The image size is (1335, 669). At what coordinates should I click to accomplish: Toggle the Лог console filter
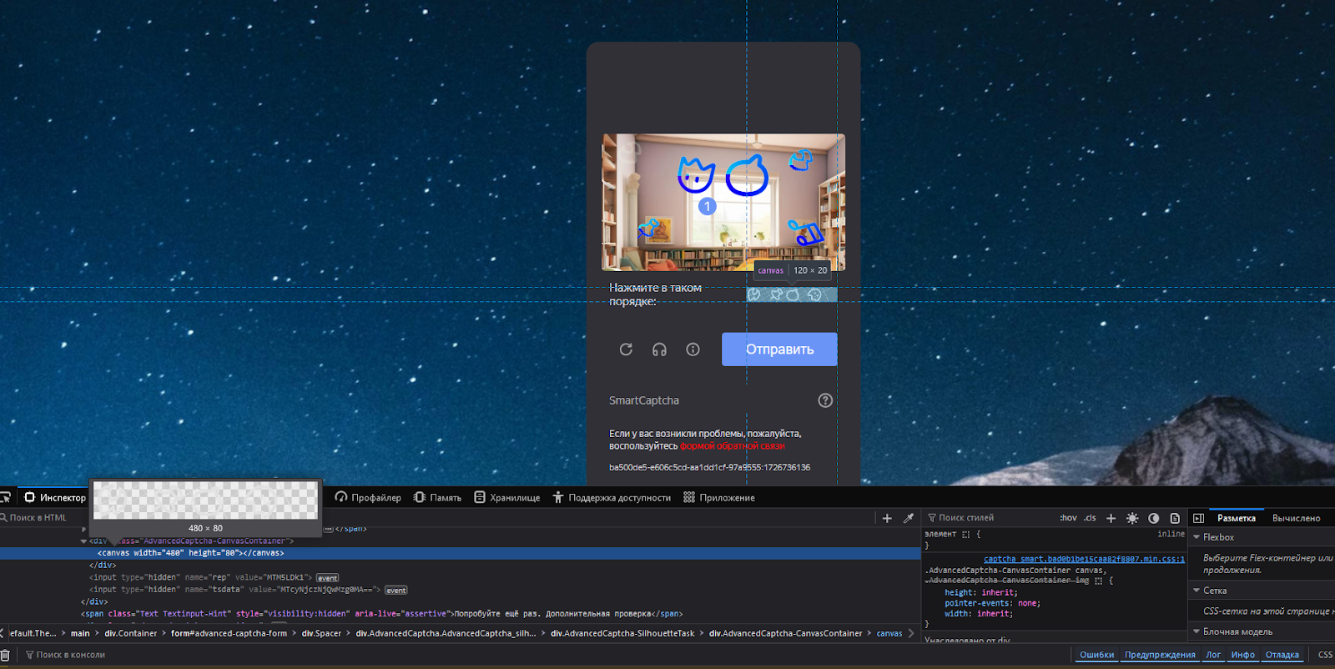pyautogui.click(x=1213, y=655)
